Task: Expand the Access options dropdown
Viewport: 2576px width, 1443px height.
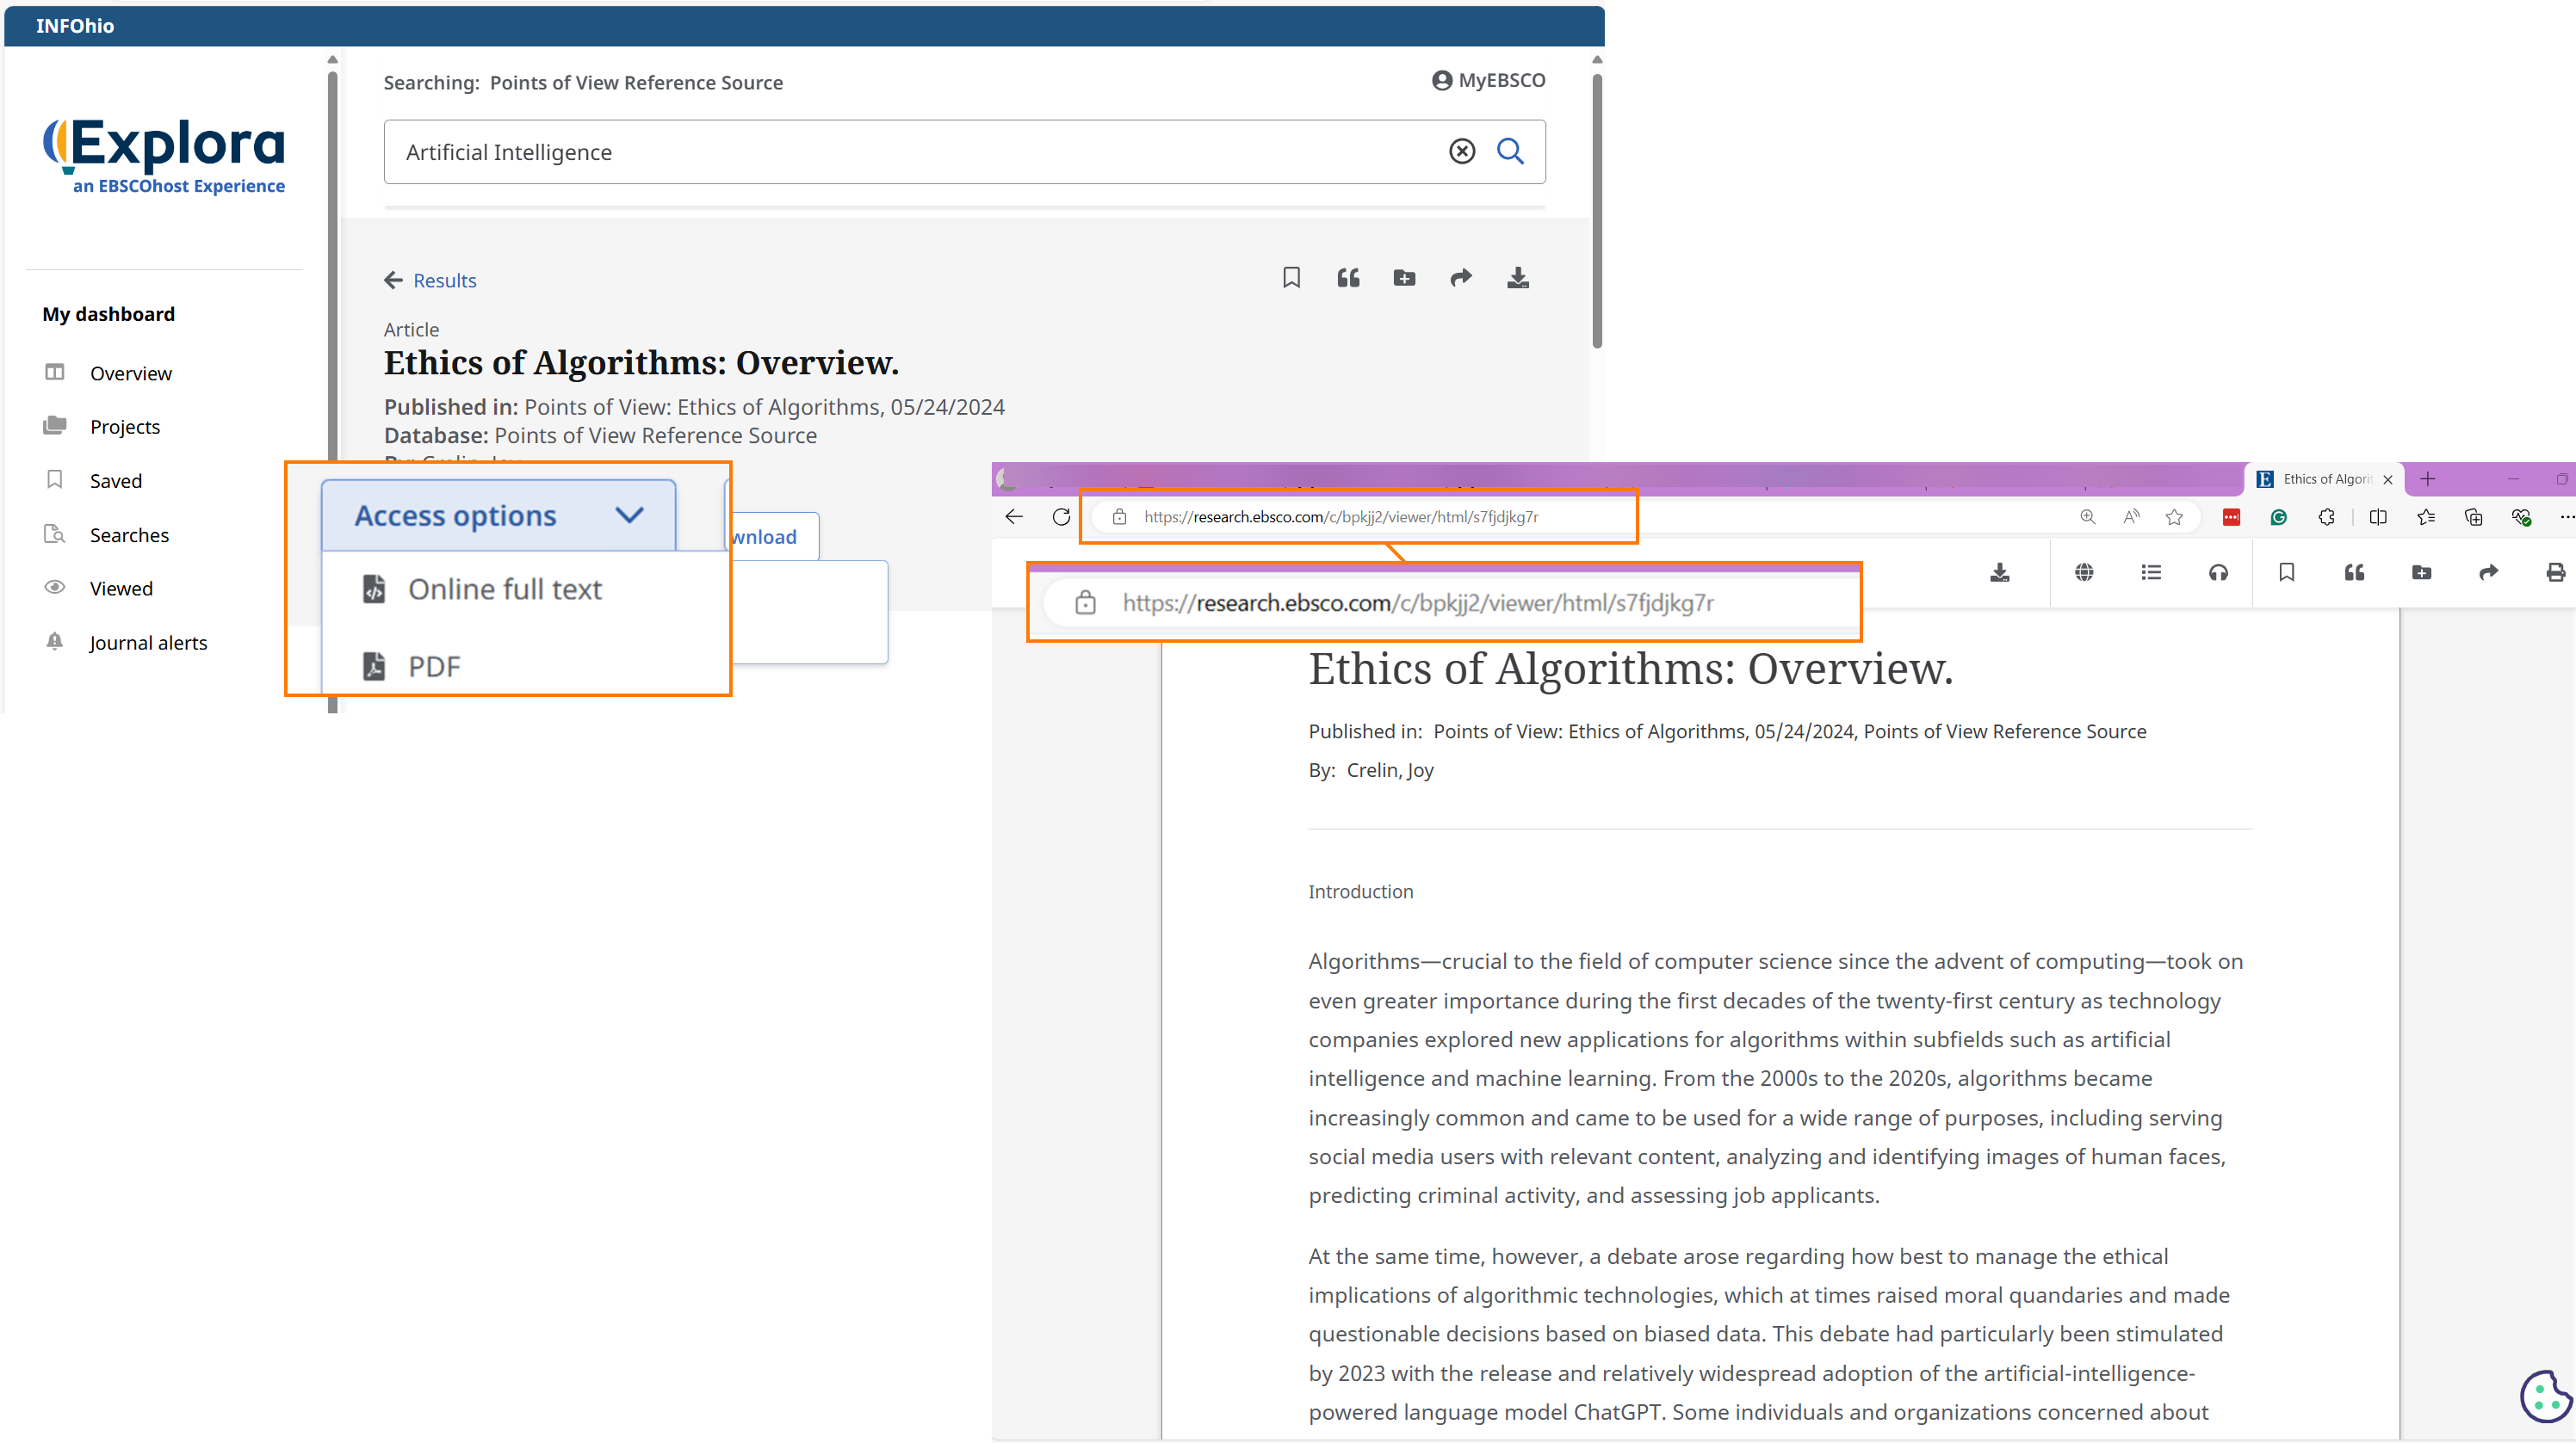Action: (x=498, y=515)
